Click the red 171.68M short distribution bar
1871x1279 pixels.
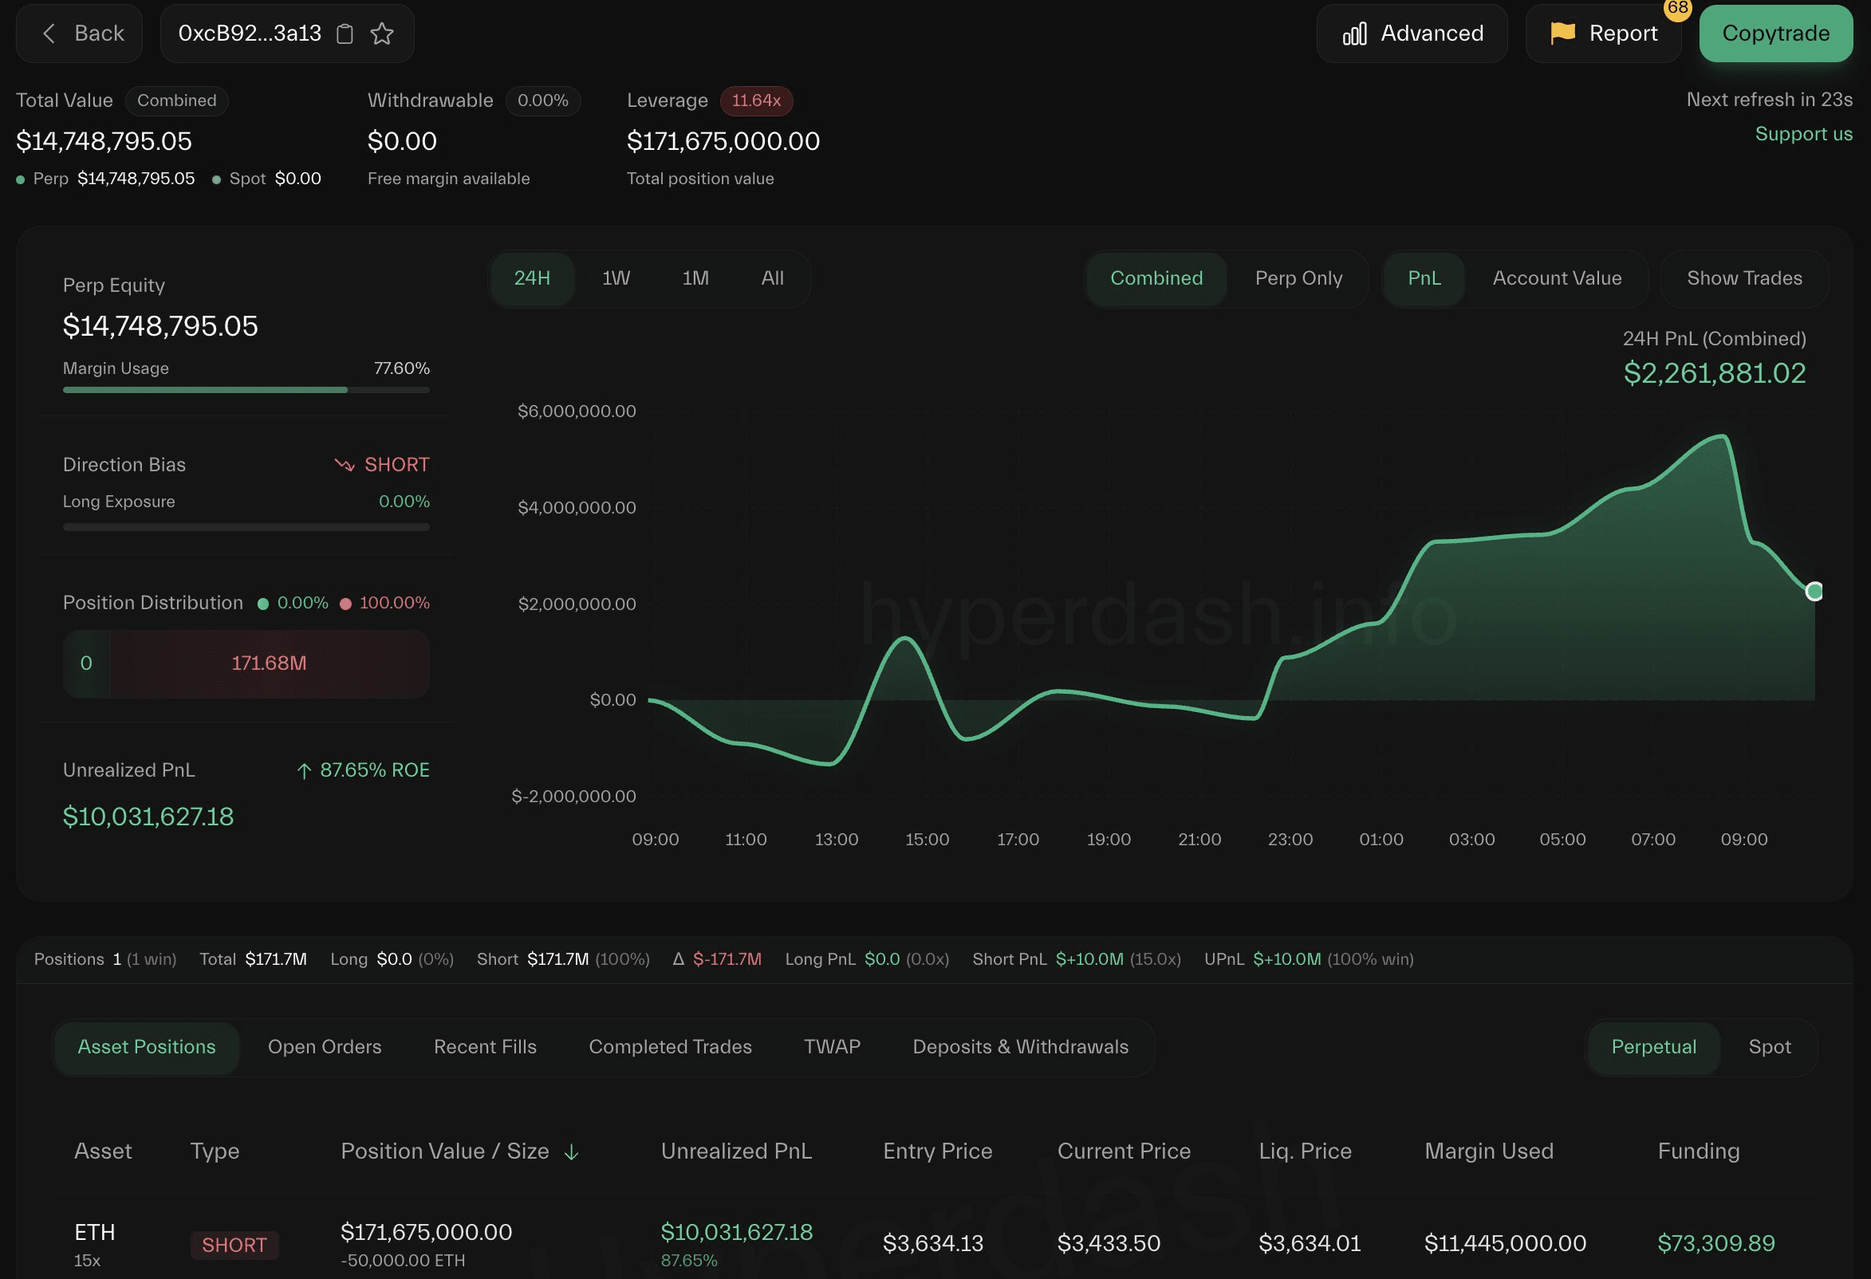point(269,664)
